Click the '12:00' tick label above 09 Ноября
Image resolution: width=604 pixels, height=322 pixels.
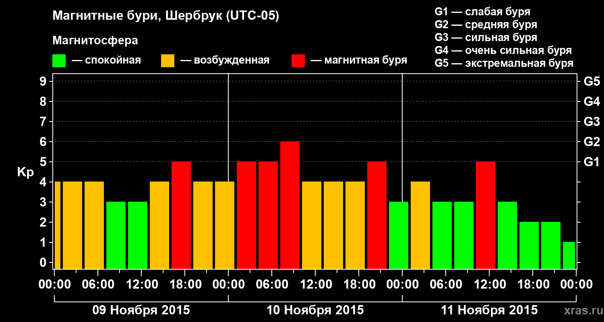click(143, 284)
